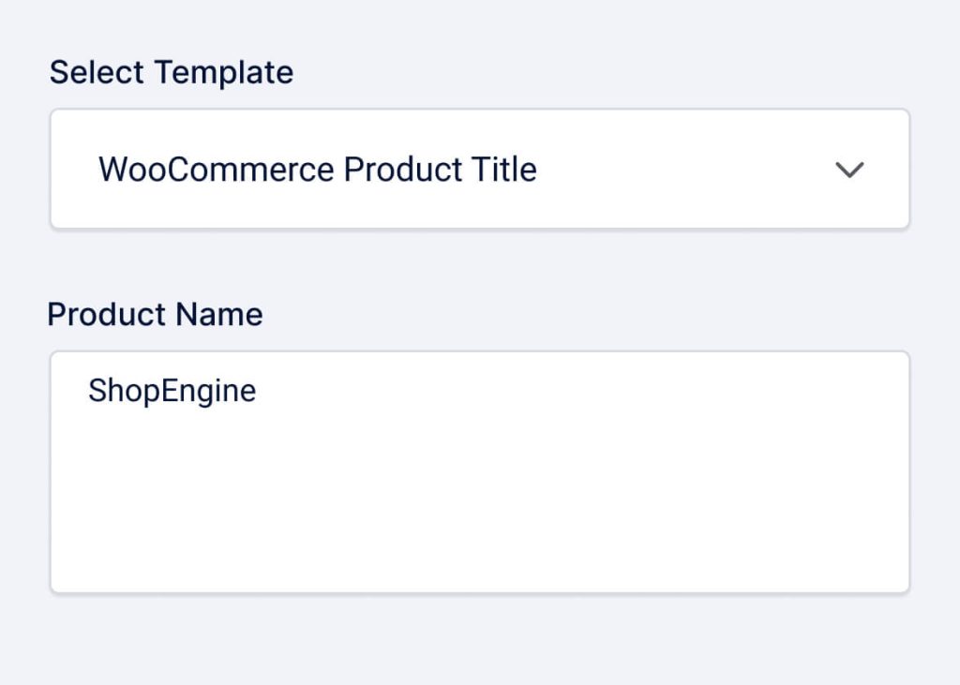Place cursor right after ShopEngine text
This screenshot has width=960, height=685.
[x=258, y=391]
